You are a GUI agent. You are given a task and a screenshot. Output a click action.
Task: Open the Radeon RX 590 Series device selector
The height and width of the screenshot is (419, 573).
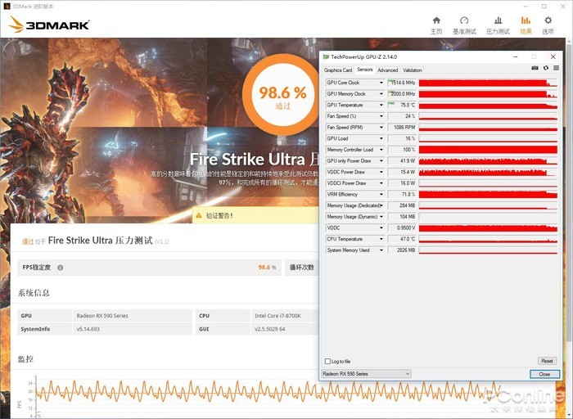(365, 374)
